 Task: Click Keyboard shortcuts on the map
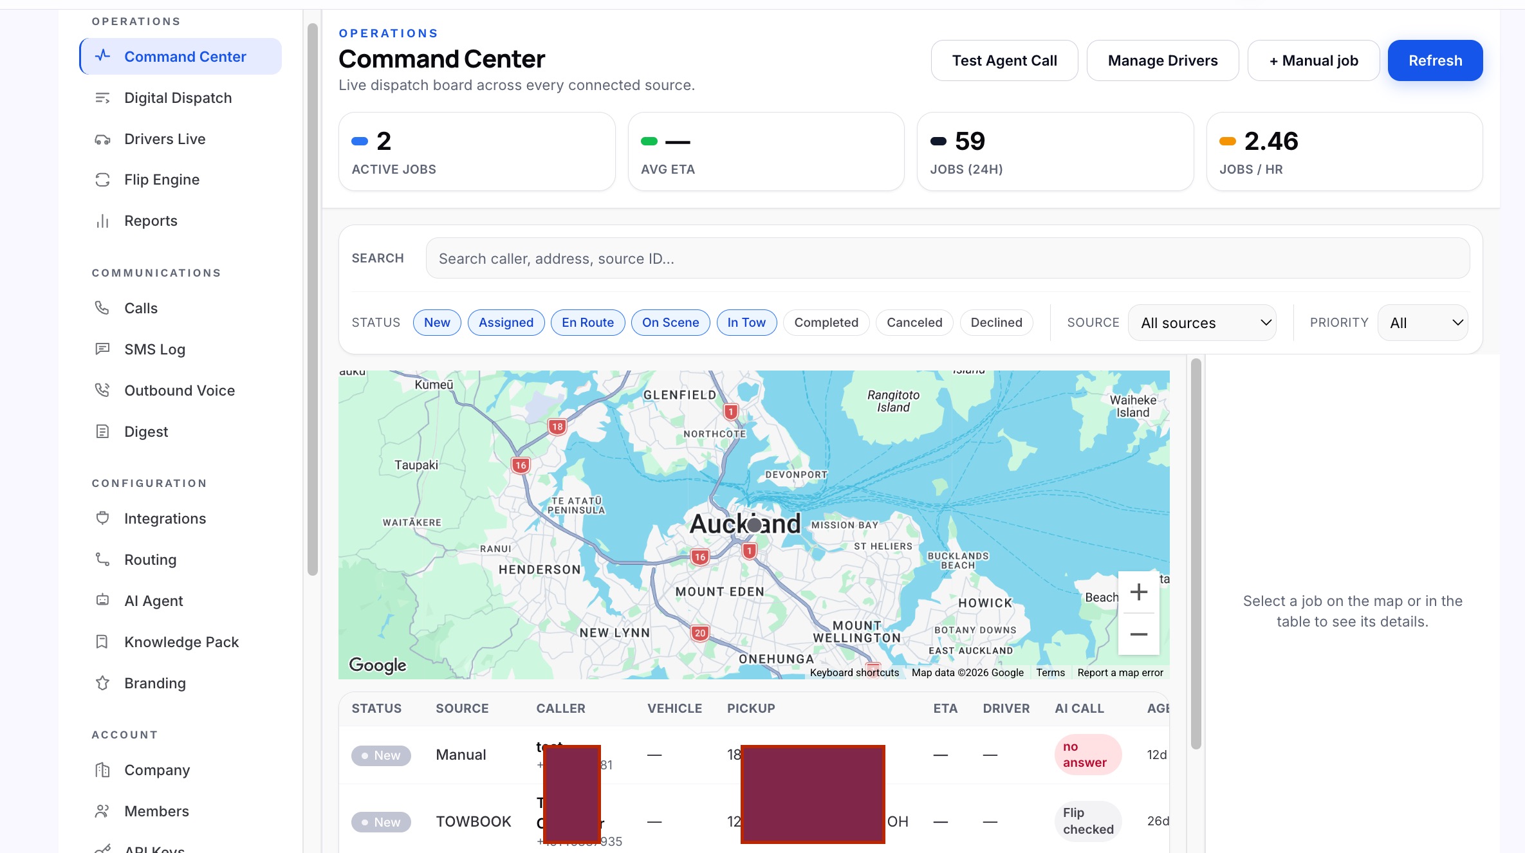tap(855, 672)
